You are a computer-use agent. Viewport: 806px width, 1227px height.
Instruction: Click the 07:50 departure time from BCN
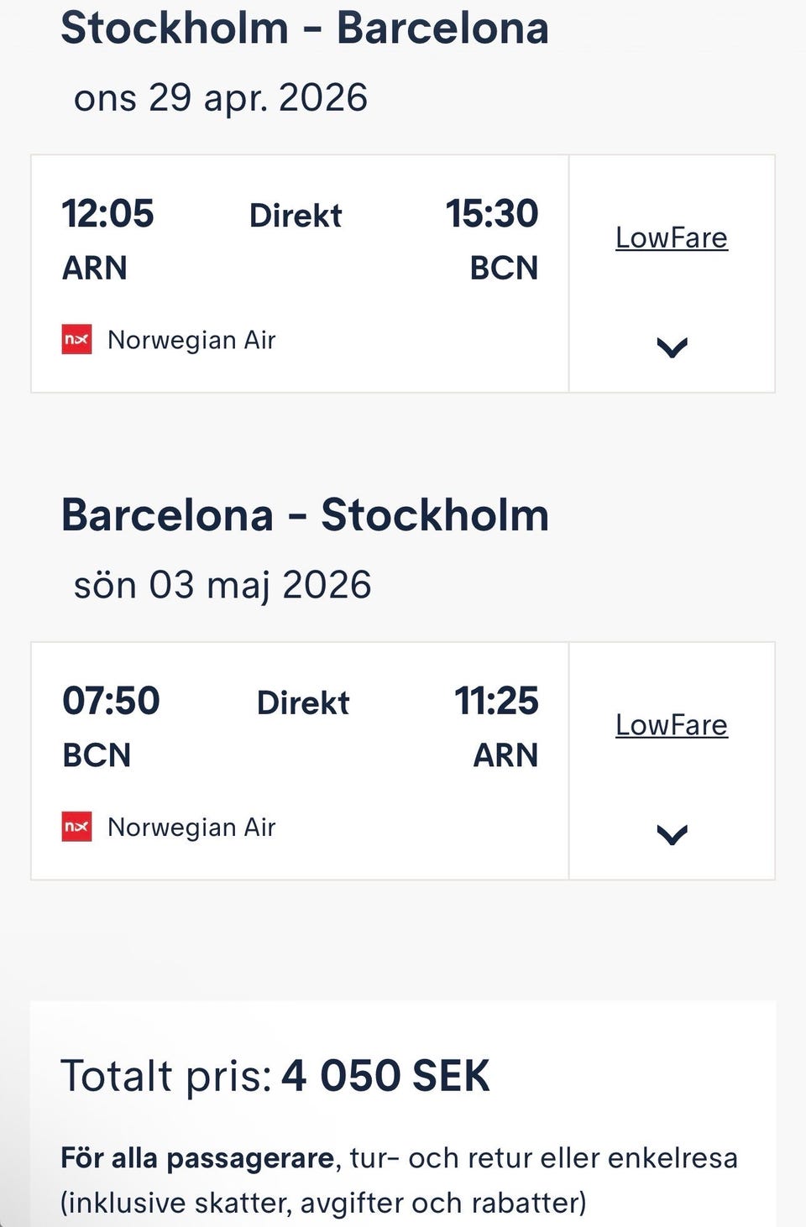point(111,701)
